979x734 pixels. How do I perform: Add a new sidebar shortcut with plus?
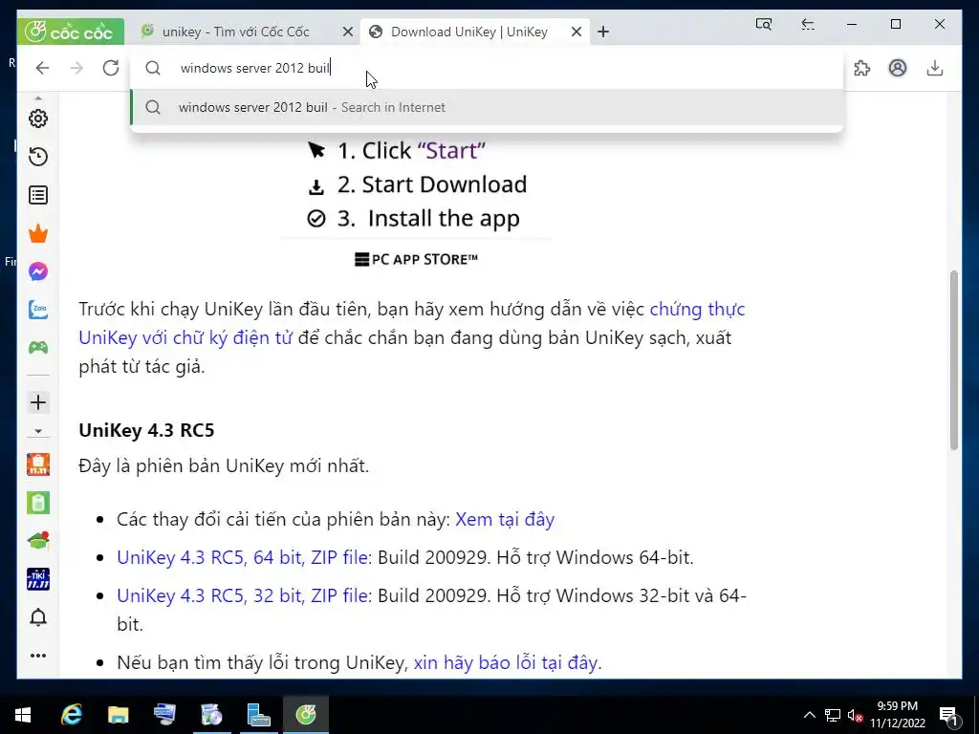pyautogui.click(x=38, y=402)
